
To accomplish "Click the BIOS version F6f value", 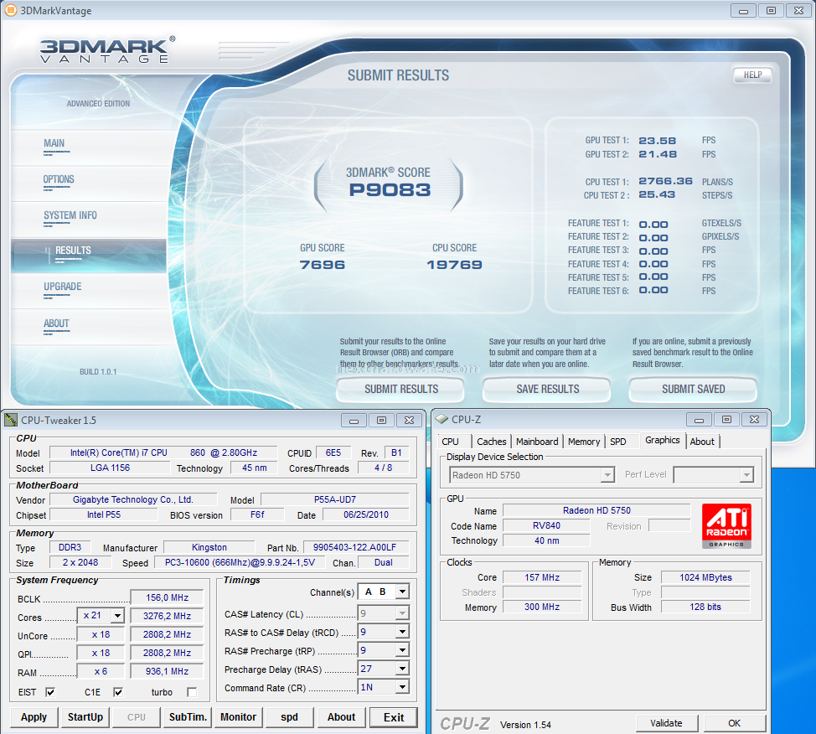I will 257,514.
